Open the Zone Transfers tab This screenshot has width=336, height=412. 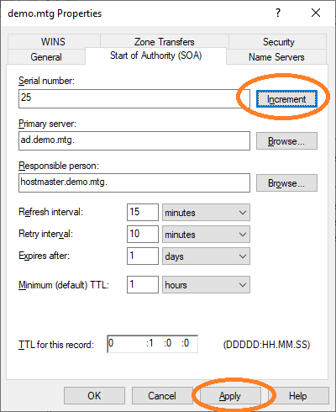click(x=165, y=42)
